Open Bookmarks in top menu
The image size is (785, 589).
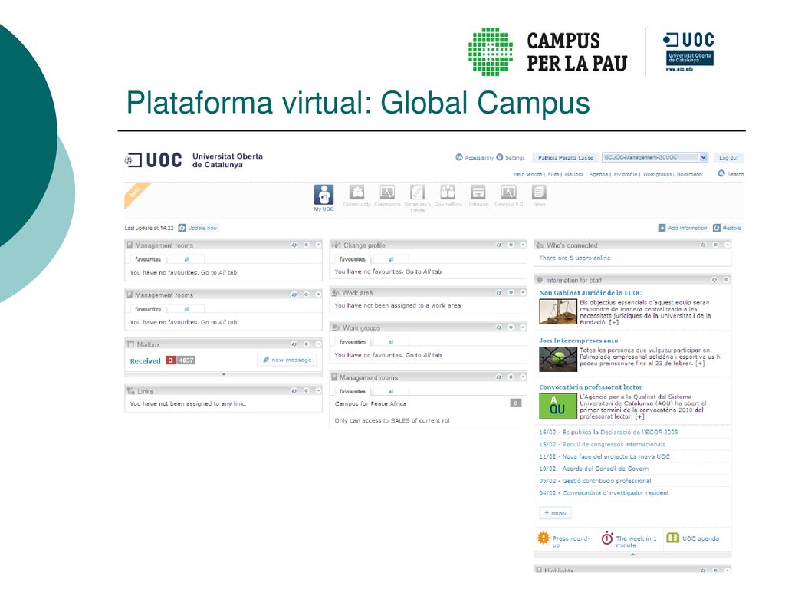pyautogui.click(x=689, y=174)
